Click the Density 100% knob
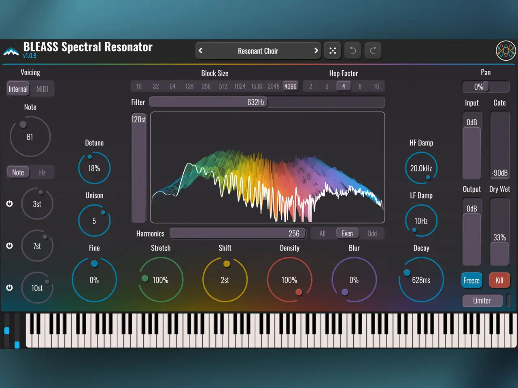The width and height of the screenshot is (518, 388). pyautogui.click(x=289, y=280)
